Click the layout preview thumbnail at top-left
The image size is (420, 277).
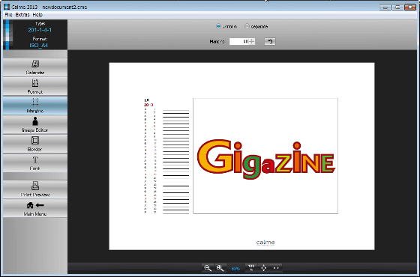(x=7, y=34)
